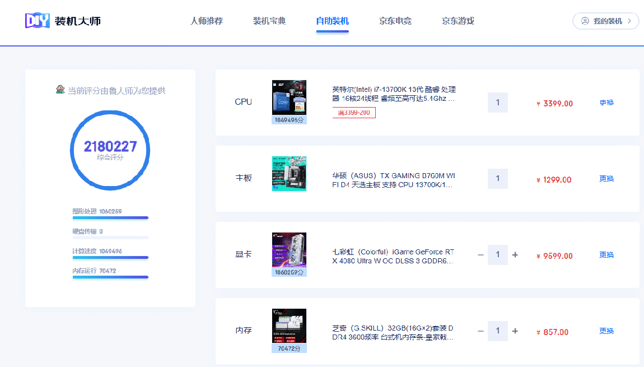The image size is (644, 367).
Task: Click the 显卡 quantity field
Action: point(498,255)
